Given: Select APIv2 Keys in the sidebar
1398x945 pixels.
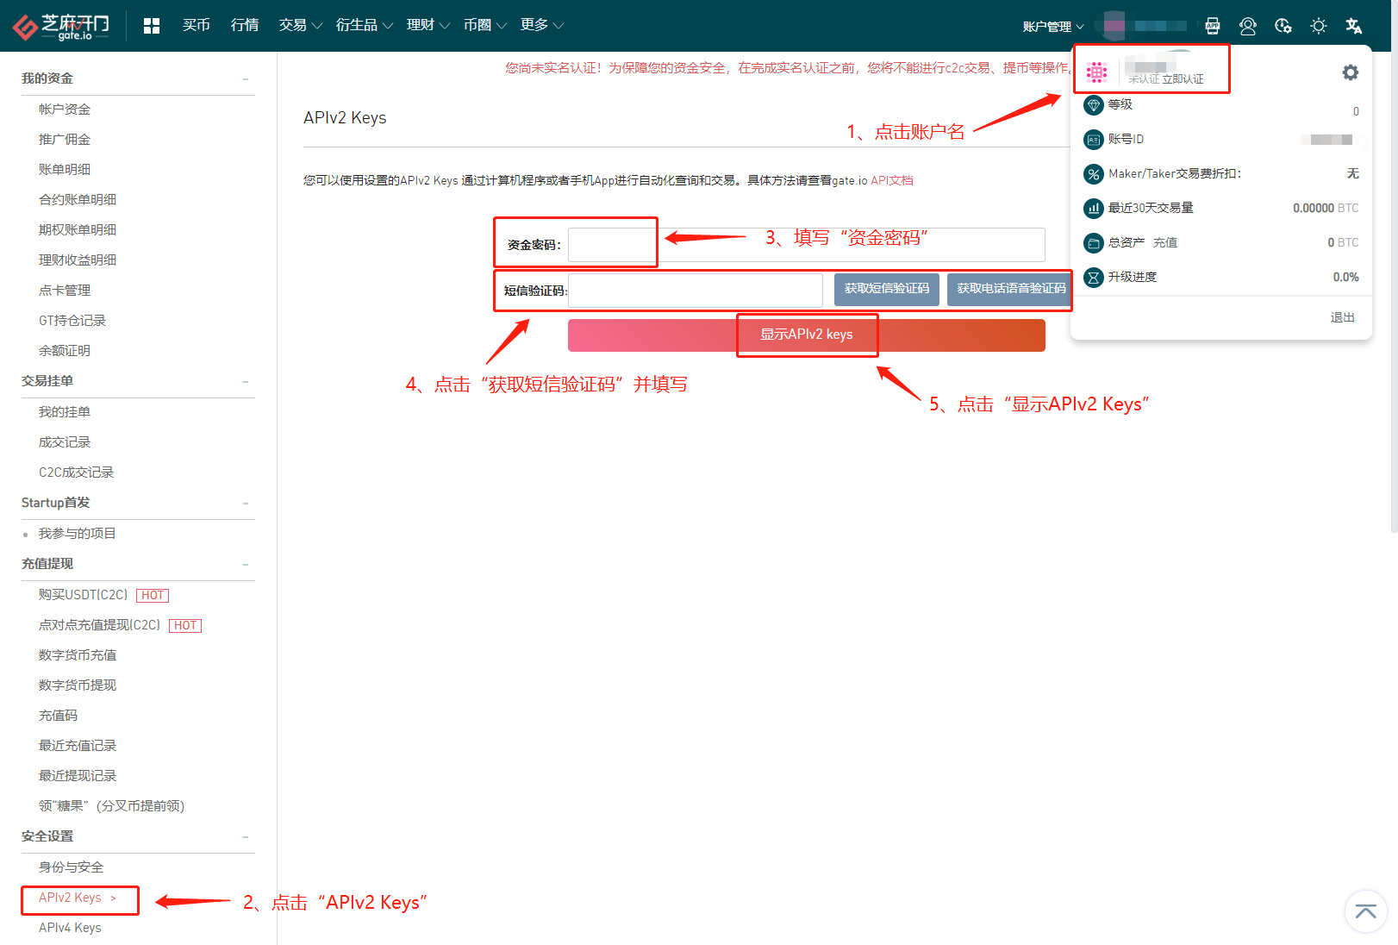Looking at the screenshot, I should (71, 898).
